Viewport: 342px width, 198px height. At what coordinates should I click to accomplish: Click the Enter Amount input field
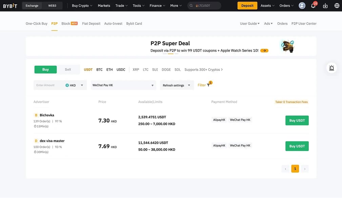click(47, 85)
